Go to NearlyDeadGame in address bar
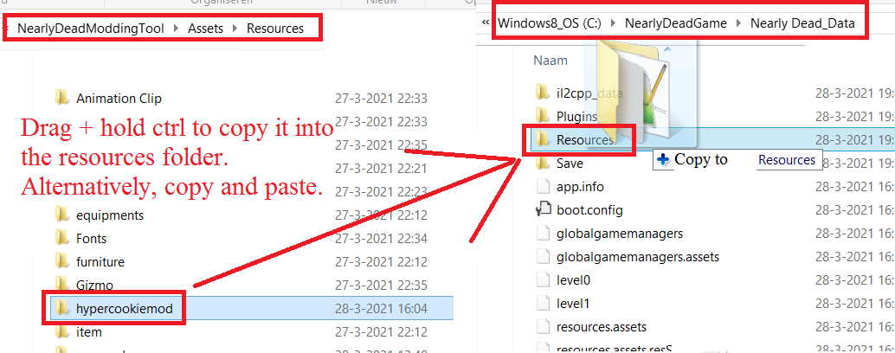895x353 pixels. pyautogui.click(x=676, y=23)
